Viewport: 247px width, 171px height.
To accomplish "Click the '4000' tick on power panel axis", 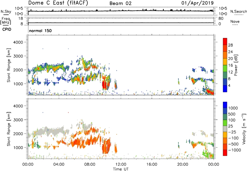I will [x=18, y=42].
